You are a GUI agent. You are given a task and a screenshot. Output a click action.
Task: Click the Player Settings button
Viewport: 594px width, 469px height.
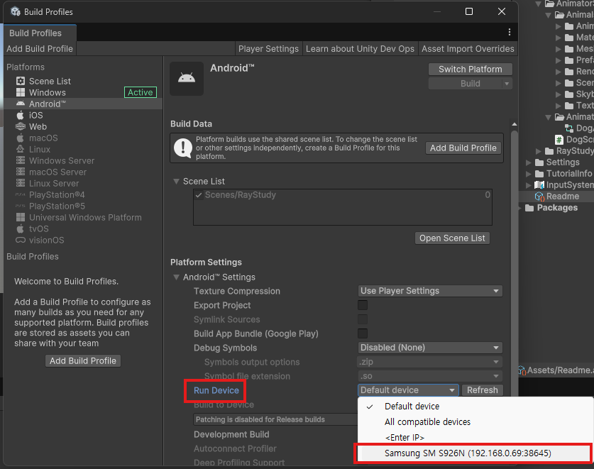pyautogui.click(x=268, y=49)
